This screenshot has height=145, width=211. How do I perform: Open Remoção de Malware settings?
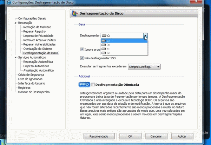click(37, 27)
